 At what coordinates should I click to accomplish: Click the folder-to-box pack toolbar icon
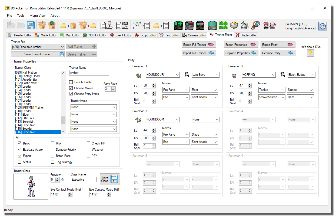(68, 26)
